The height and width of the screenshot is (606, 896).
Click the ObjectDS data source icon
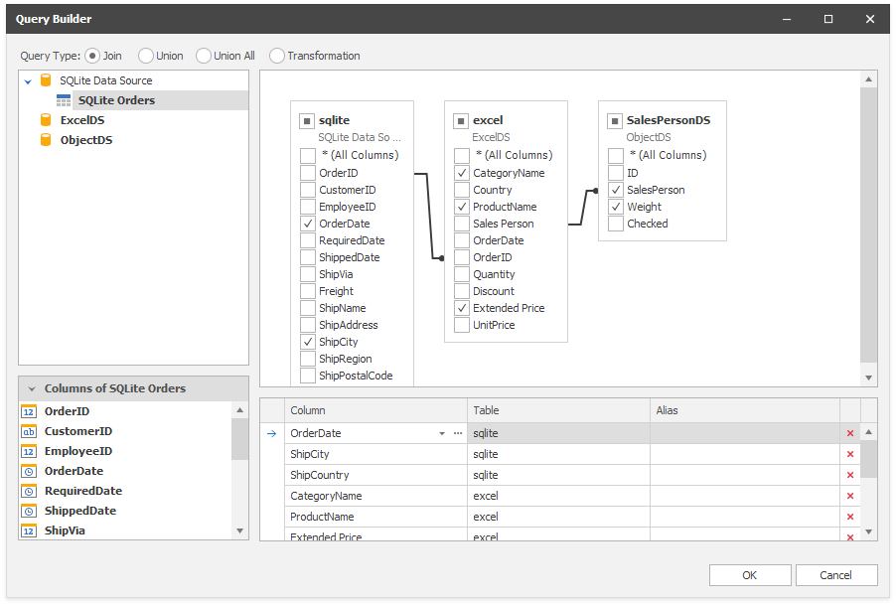tap(44, 139)
